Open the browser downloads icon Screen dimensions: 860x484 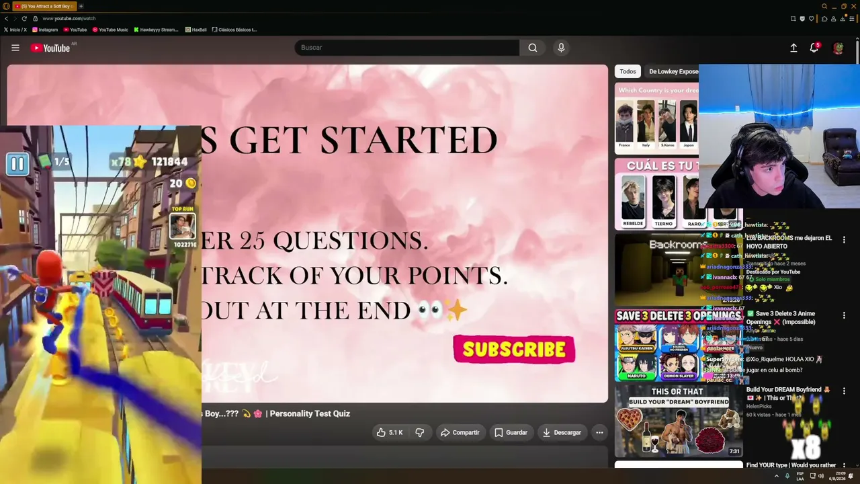(843, 18)
